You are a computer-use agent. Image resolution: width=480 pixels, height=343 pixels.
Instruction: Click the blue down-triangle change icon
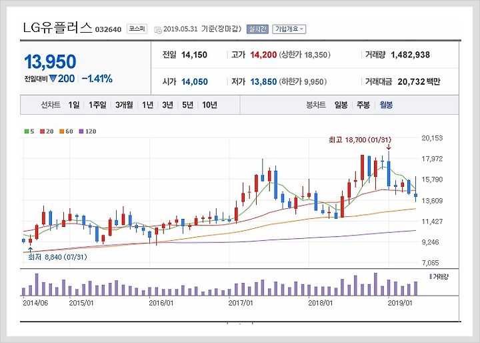(53, 79)
